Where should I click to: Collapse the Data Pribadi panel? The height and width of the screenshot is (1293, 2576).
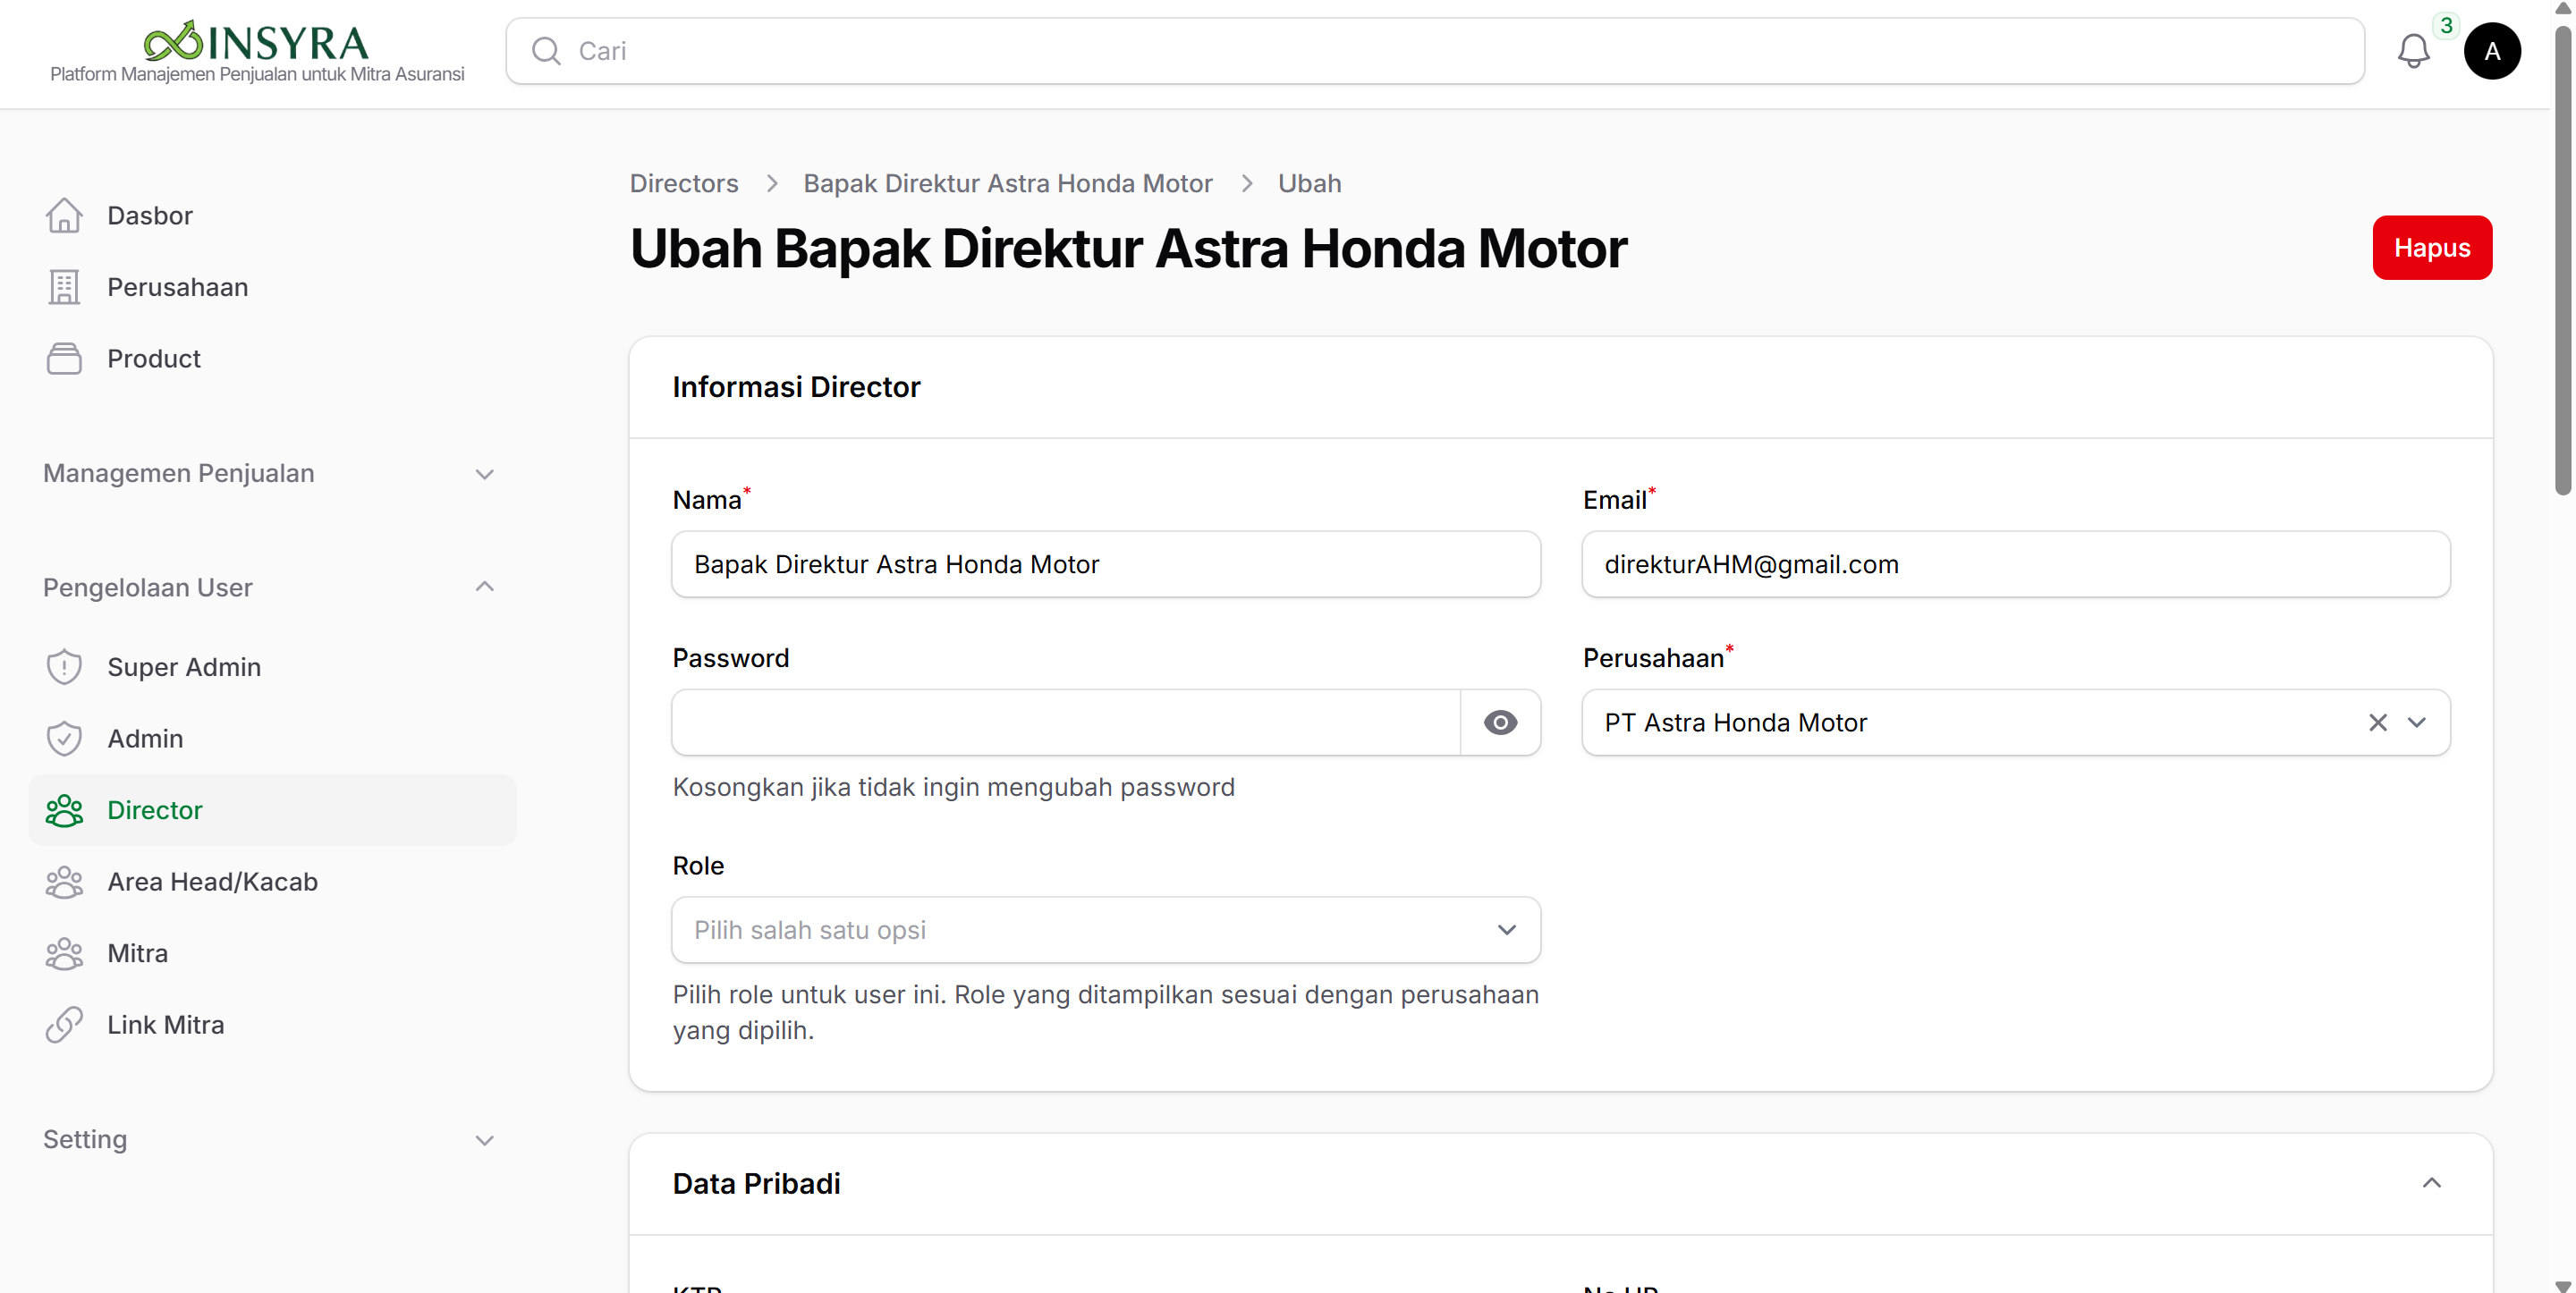[x=2432, y=1183]
